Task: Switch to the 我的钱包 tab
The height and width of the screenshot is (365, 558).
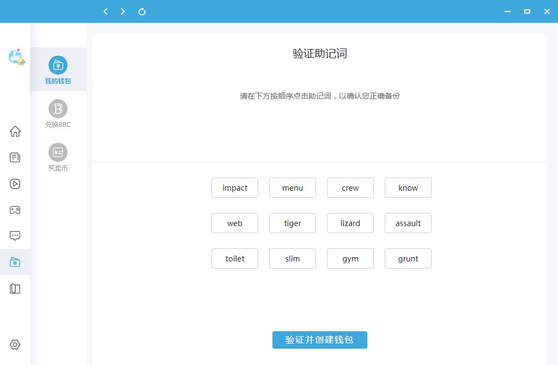Action: [x=58, y=70]
